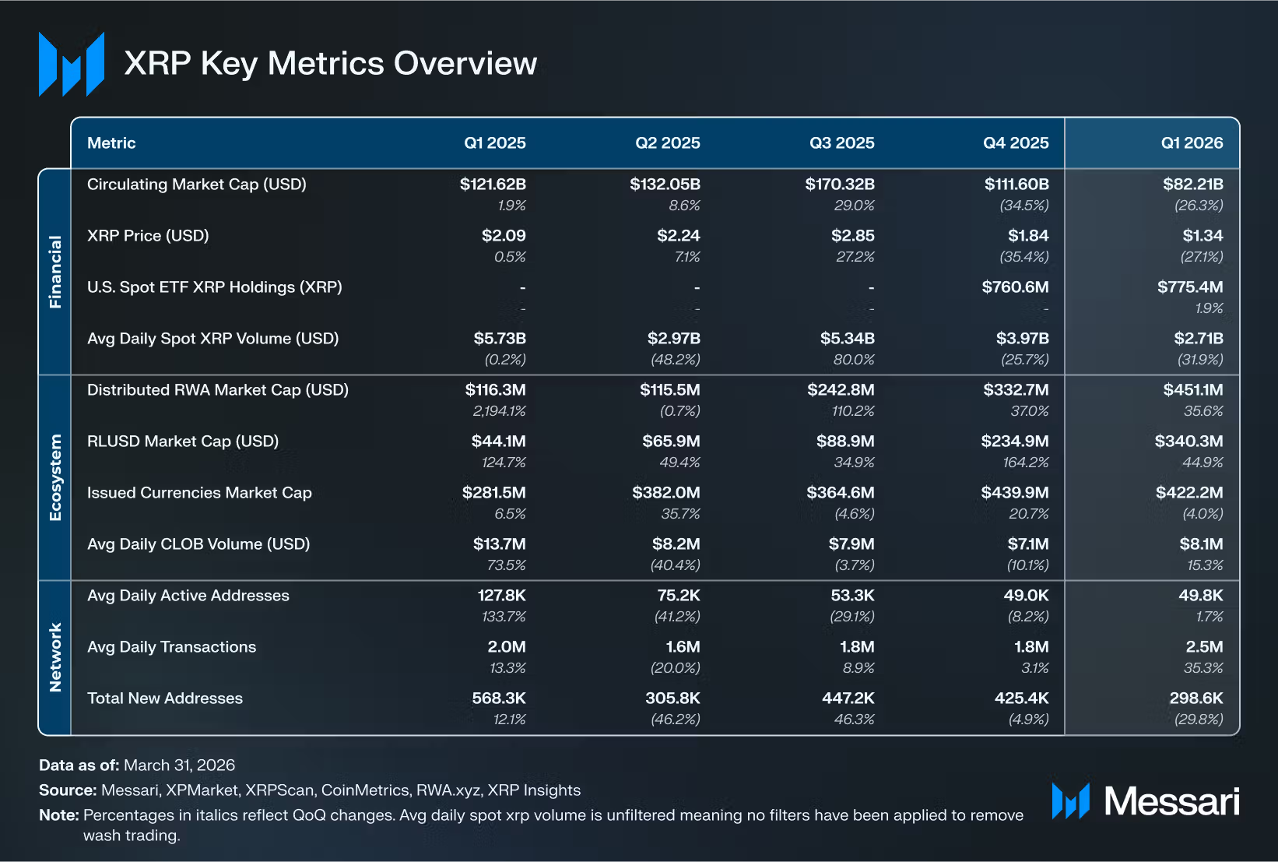Click the "Q4 2025" column header
This screenshot has height=862, width=1278.
tap(1016, 143)
